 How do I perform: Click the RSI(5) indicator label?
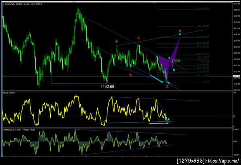pyautogui.click(x=9, y=93)
